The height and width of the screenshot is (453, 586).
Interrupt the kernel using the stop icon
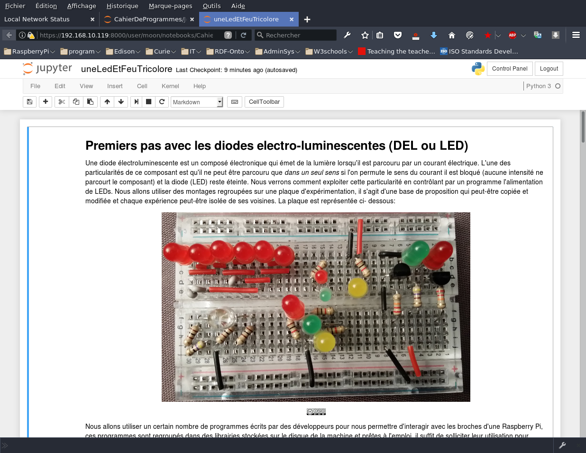[148, 101]
